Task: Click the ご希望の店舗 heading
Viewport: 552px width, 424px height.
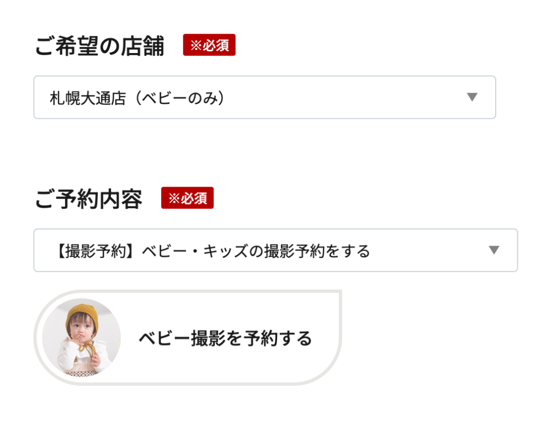Action: (99, 46)
